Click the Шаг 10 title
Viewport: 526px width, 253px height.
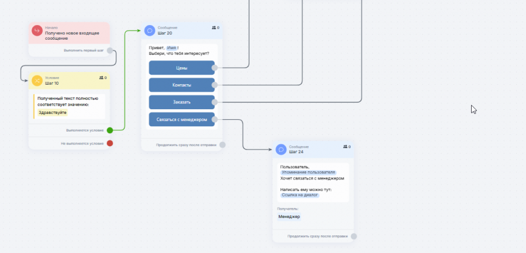(x=52, y=83)
